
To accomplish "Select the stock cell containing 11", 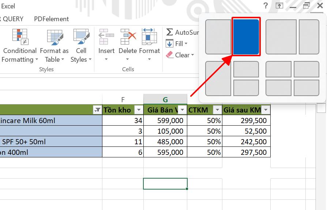I will [x=123, y=142].
